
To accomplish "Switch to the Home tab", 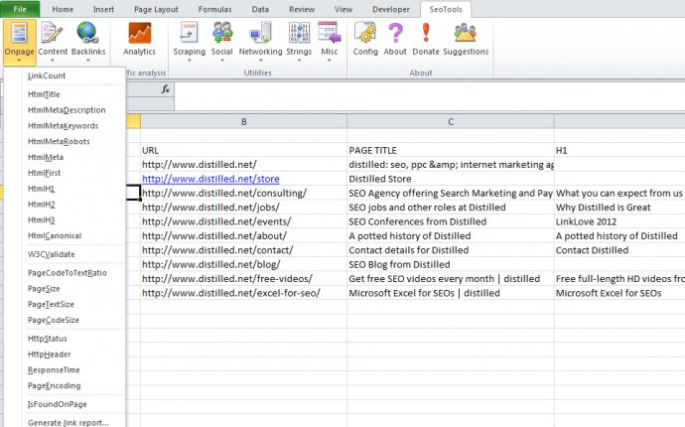I will 63,9.
